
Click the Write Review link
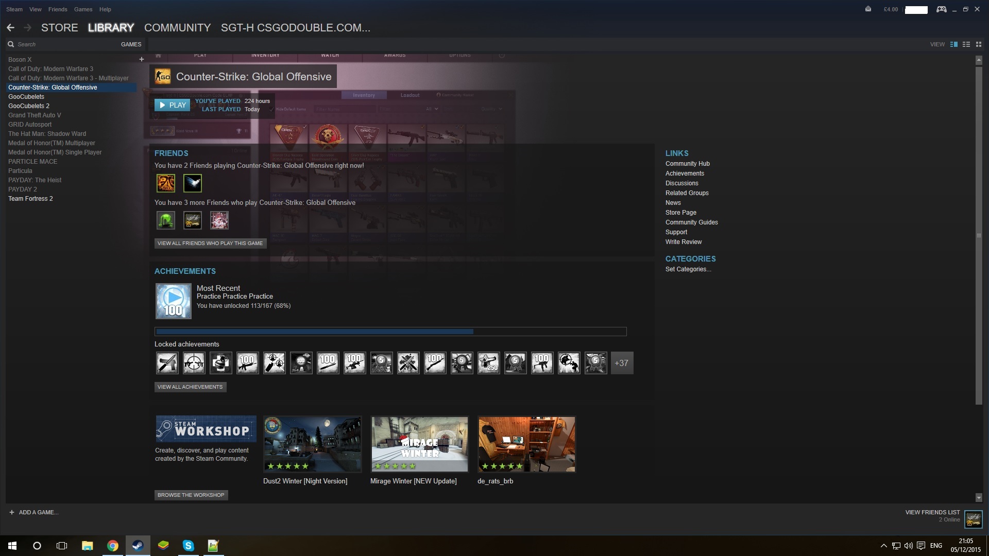(684, 242)
